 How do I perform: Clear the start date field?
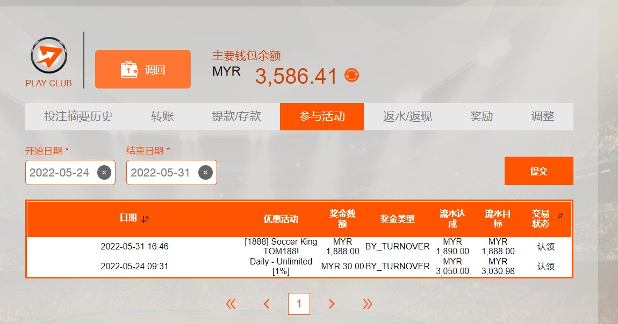coord(104,173)
